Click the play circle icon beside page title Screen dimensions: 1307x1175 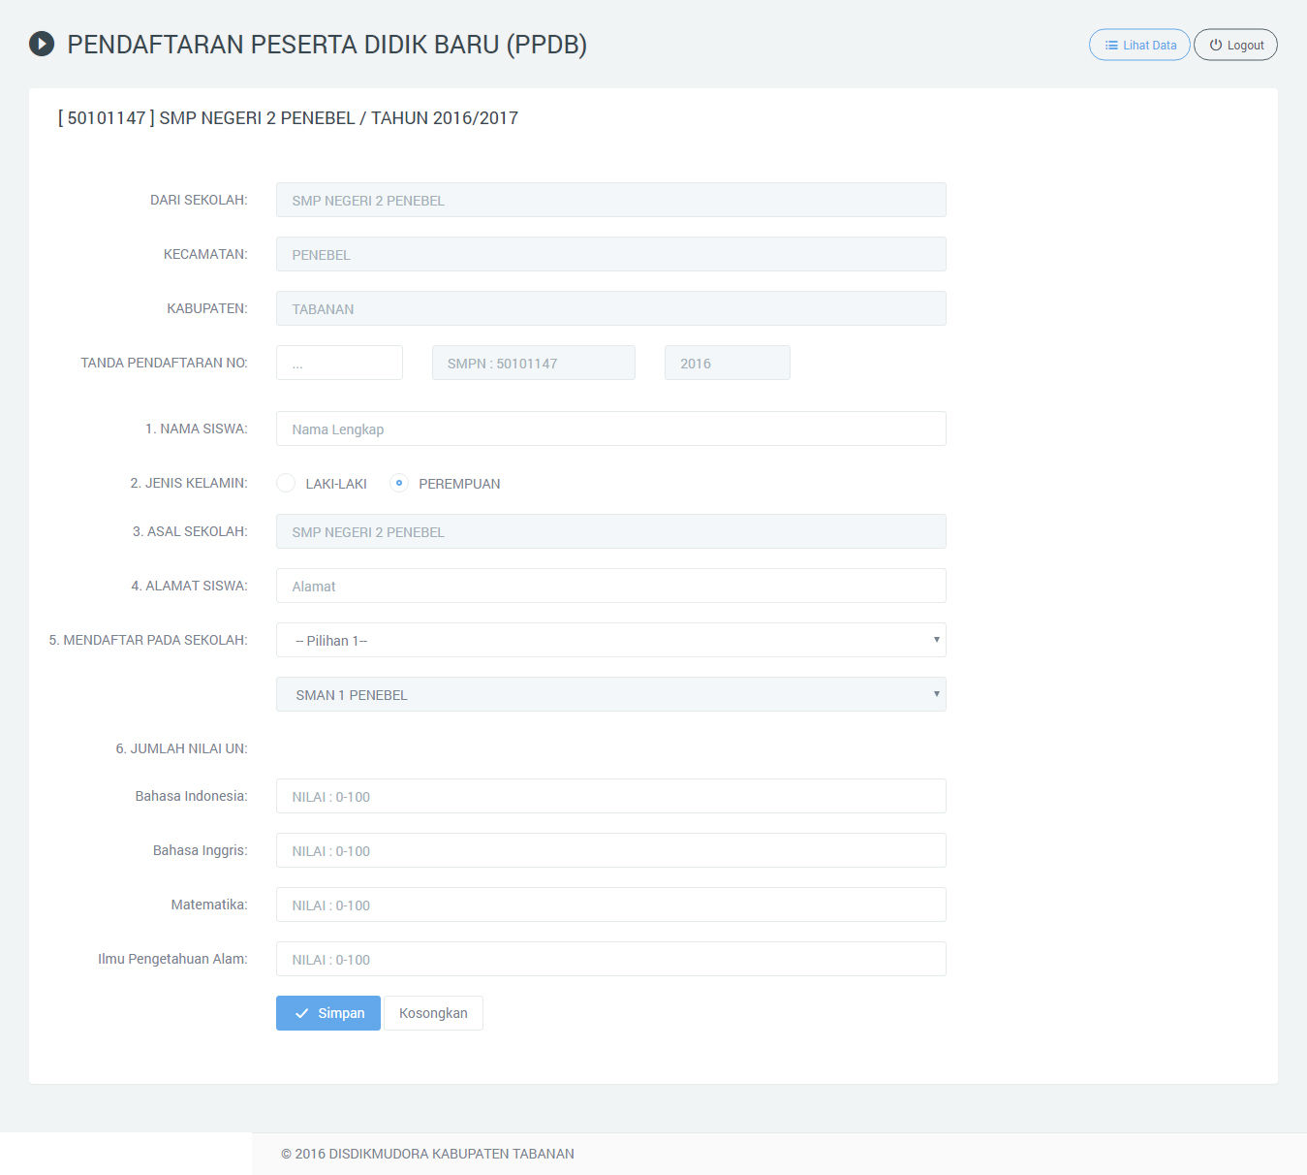(42, 45)
